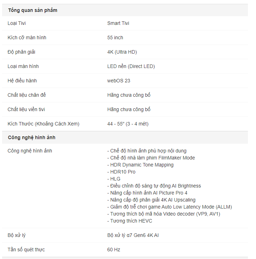Click the 'HDR10 Pro' list entry
This screenshot has height=259, width=256.
click(121, 172)
